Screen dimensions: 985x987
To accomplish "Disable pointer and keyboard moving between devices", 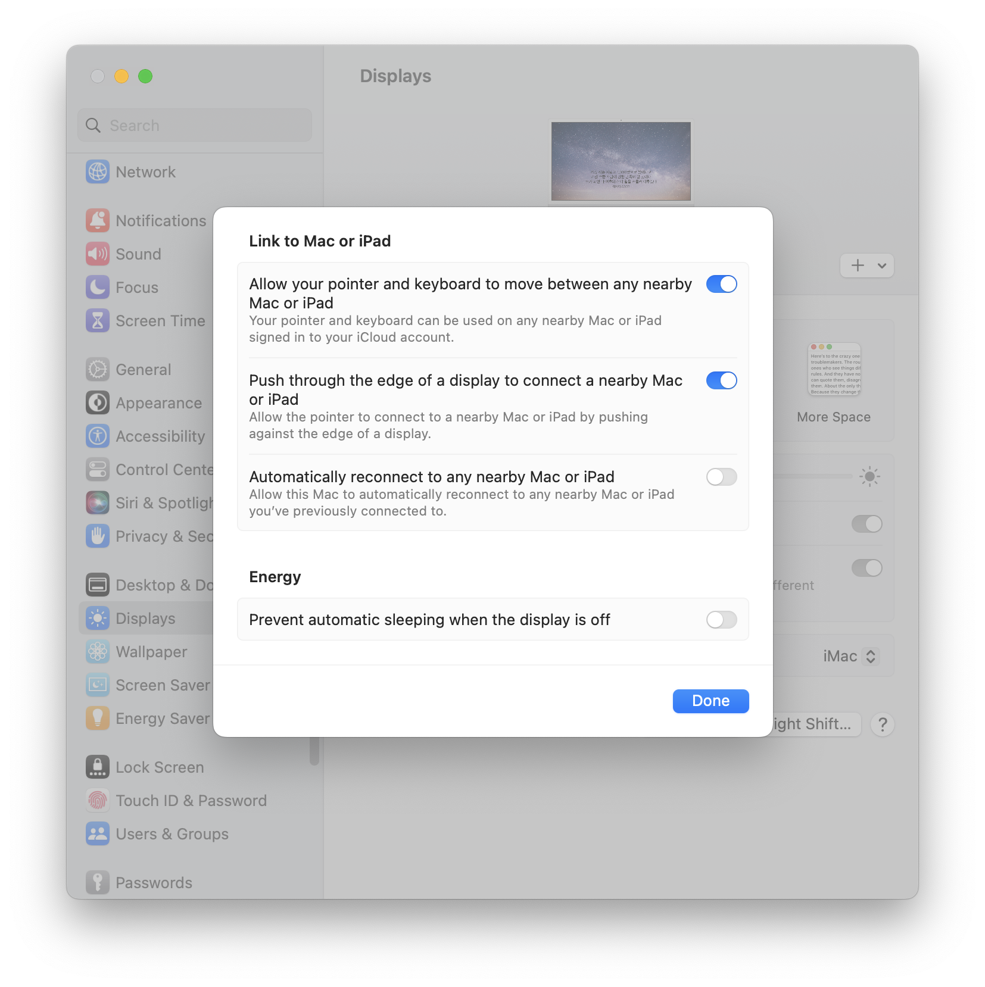I will (722, 284).
